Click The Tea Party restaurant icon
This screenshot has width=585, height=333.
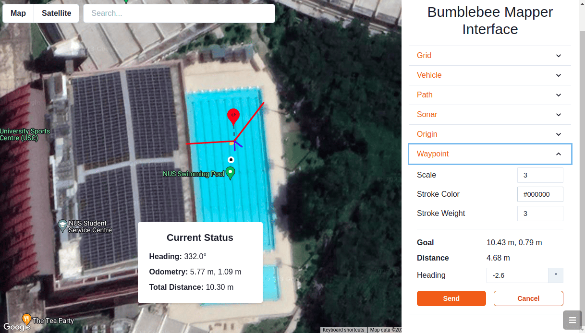click(x=27, y=319)
